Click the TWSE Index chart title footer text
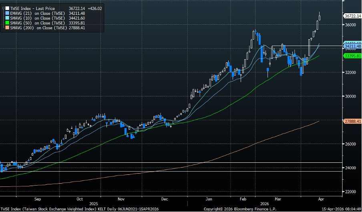The width and height of the screenshot is (362, 212). pos(80,209)
